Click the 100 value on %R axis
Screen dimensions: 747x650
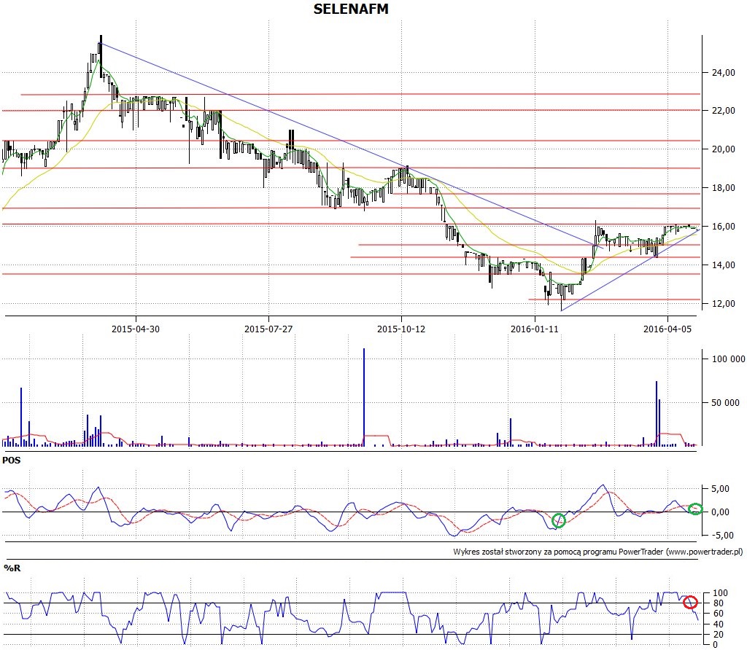click(x=720, y=593)
